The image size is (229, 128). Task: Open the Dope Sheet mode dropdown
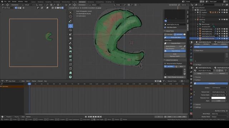pyautogui.click(x=13, y=81)
